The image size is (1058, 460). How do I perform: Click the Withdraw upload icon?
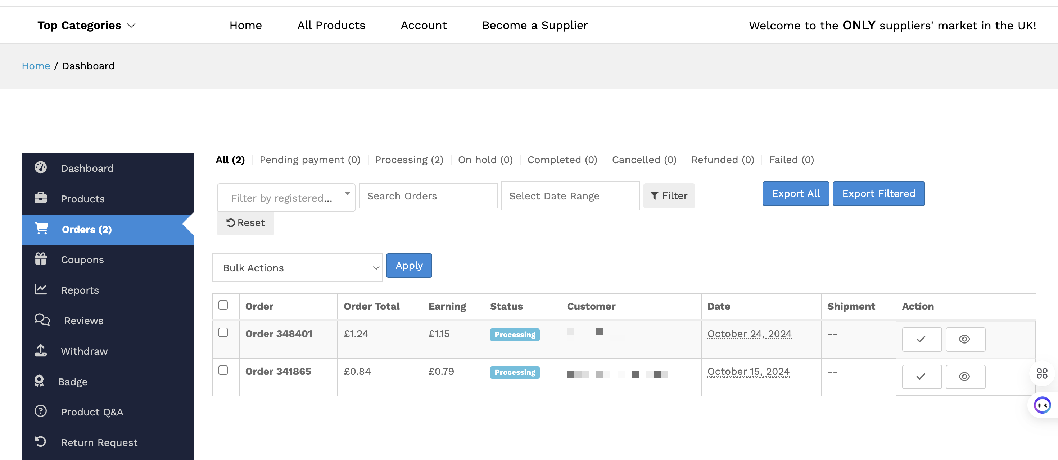41,350
